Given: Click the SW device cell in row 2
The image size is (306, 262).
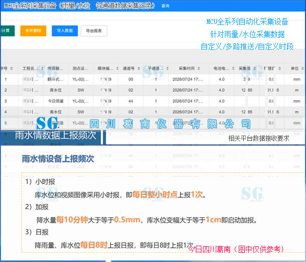Looking at the screenshot, I should tap(81, 90).
